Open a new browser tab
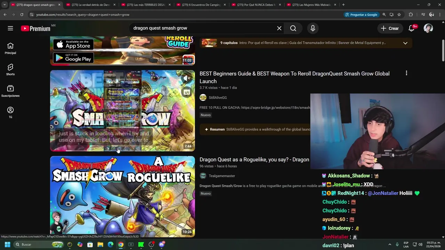445x250 pixels. (343, 5)
